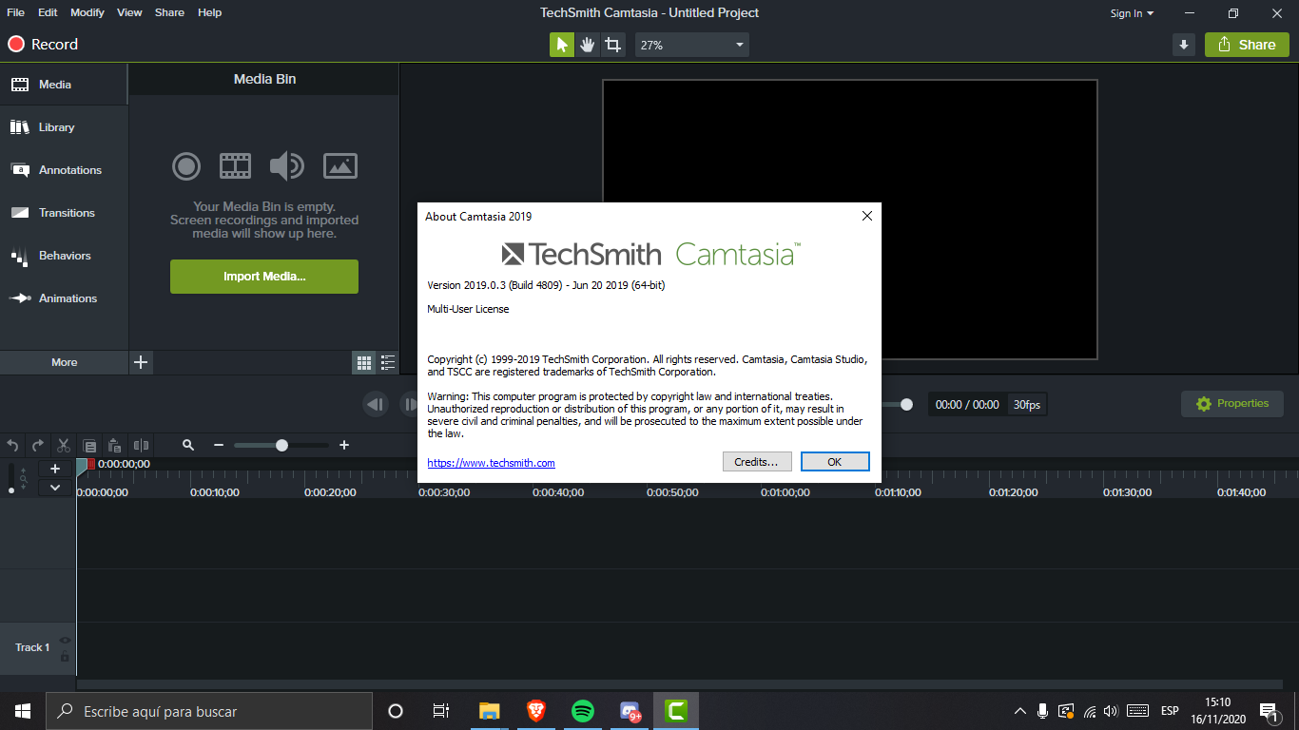Click the 0:00:30;00 timeline ruler mark

[444, 492]
